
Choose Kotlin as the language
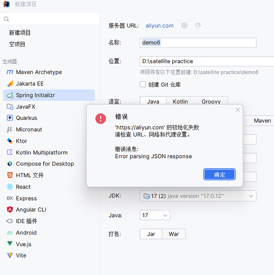pos(180,102)
